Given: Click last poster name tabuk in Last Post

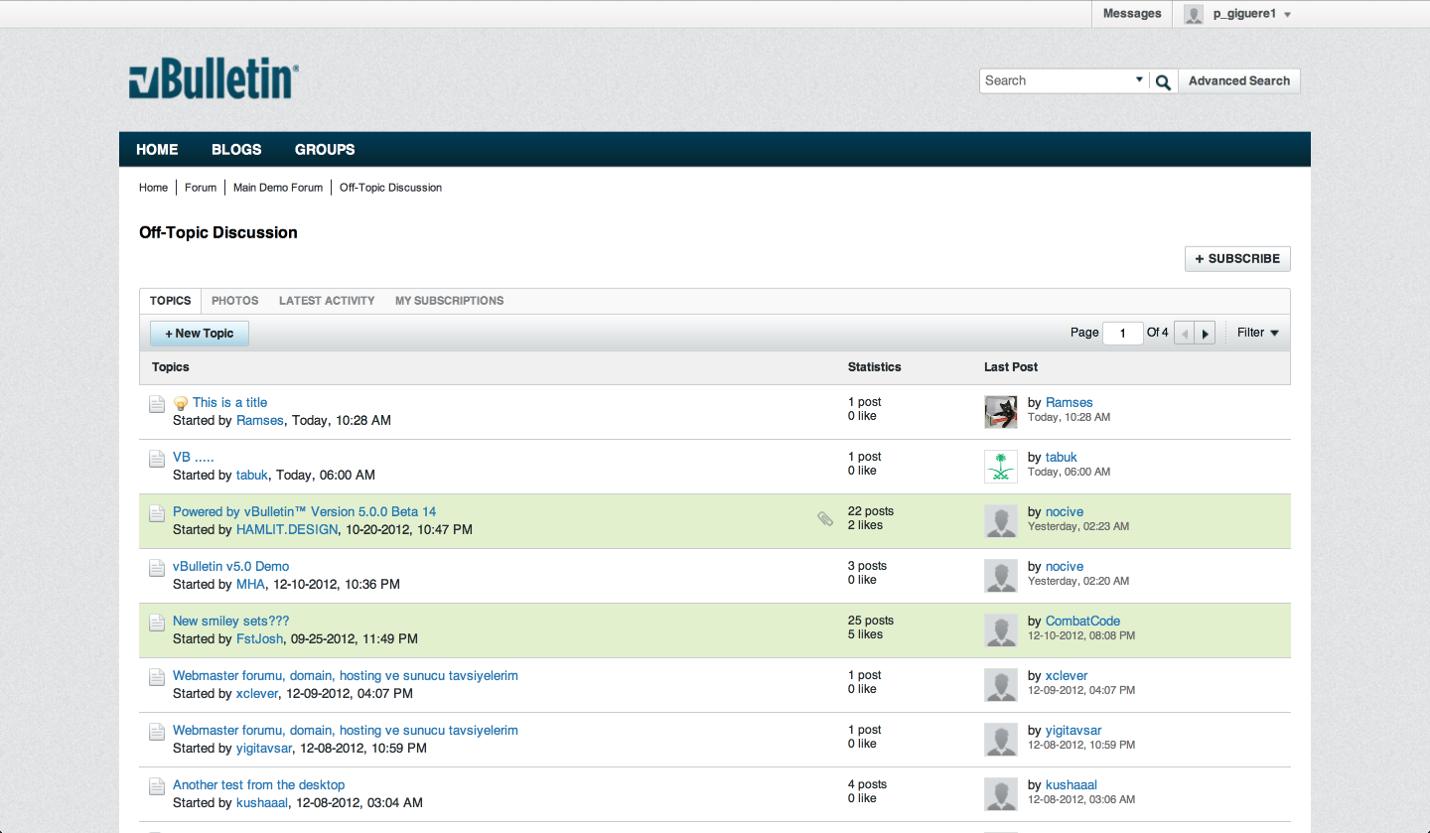Looking at the screenshot, I should click(x=1062, y=458).
